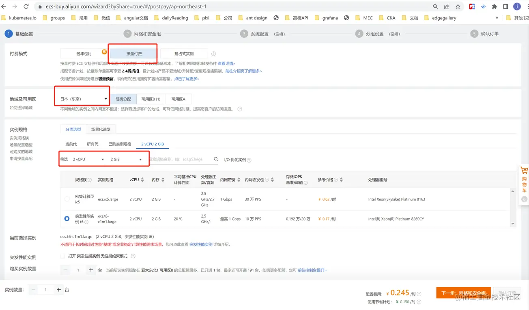Click the browser back arrow

tap(4, 7)
